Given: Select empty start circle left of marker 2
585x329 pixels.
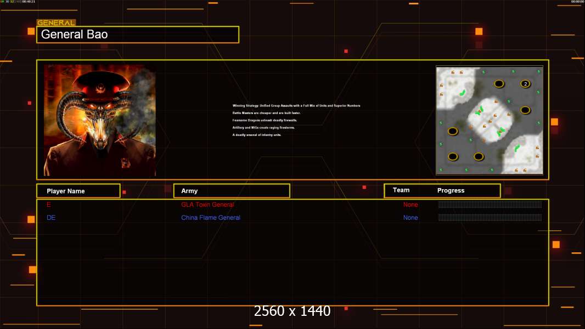Looking at the screenshot, I should pos(499,84).
